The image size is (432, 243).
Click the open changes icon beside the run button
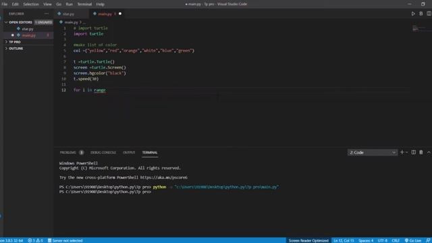pos(421,13)
